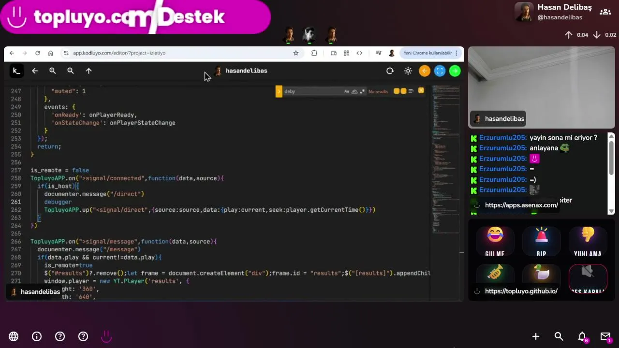The height and width of the screenshot is (348, 619).
Task: Click the plus icon in bottom bar
Action: pyautogui.click(x=536, y=336)
